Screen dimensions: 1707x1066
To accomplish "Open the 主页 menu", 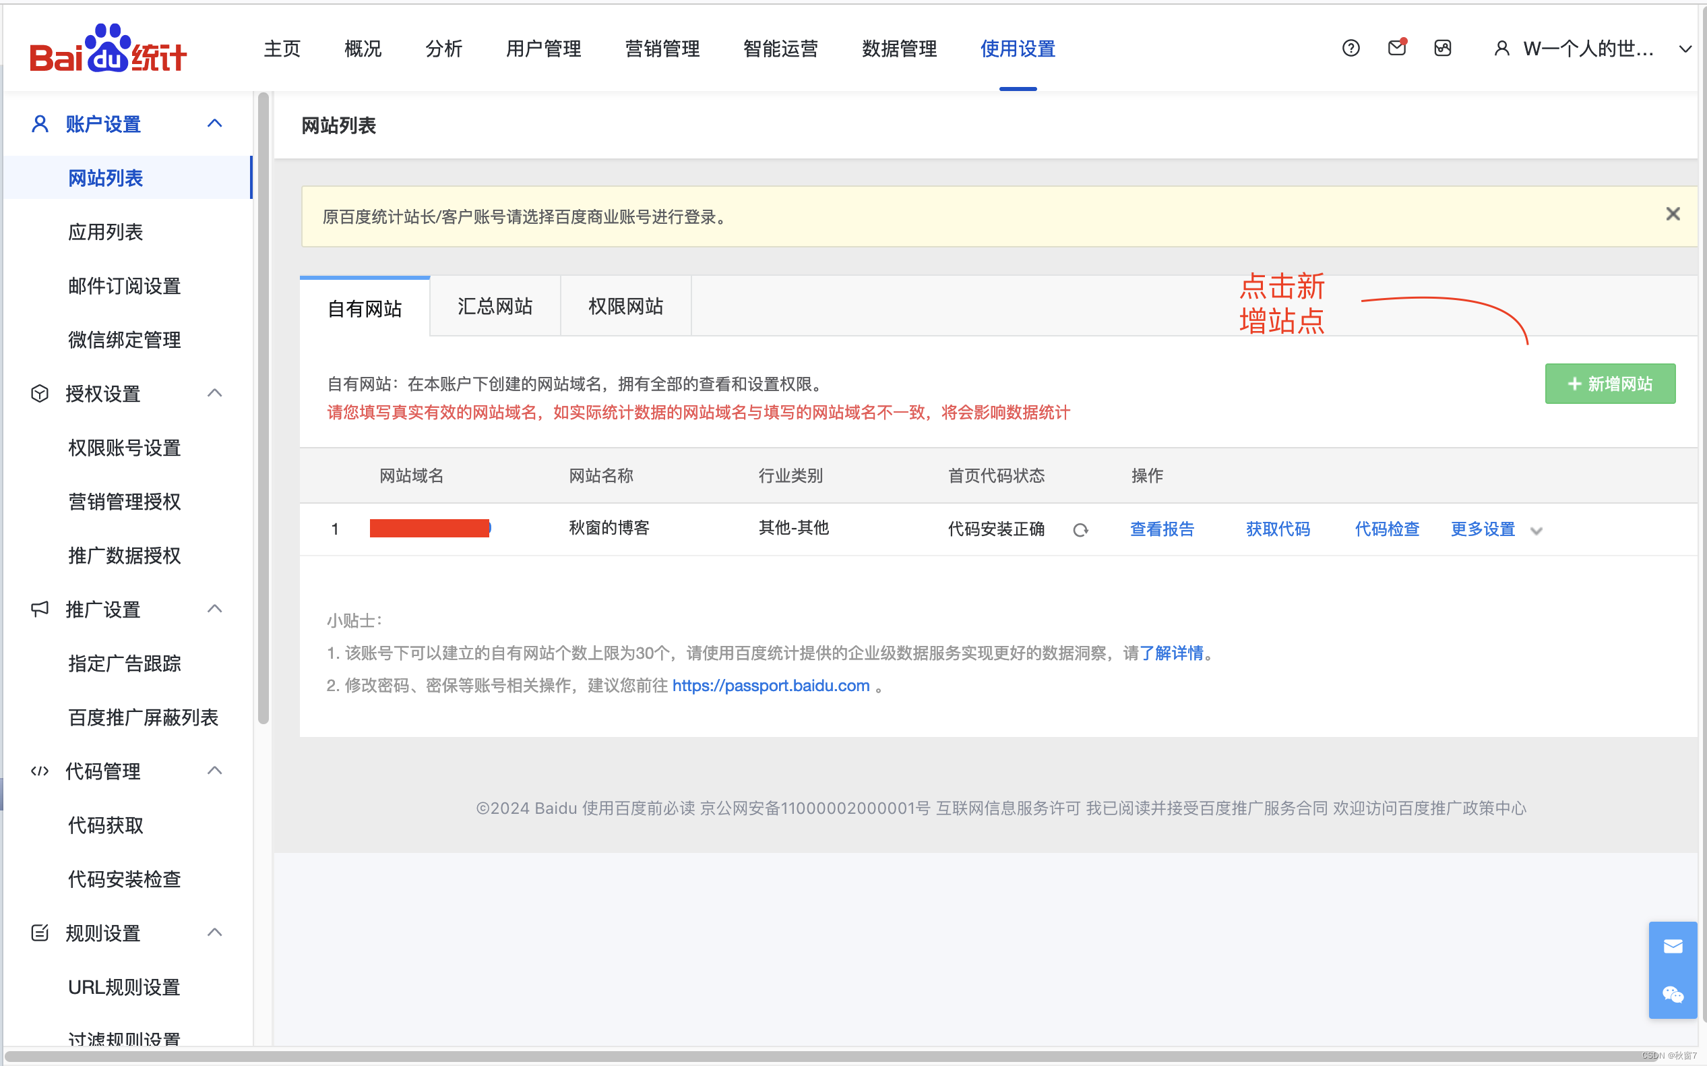I will pos(282,49).
